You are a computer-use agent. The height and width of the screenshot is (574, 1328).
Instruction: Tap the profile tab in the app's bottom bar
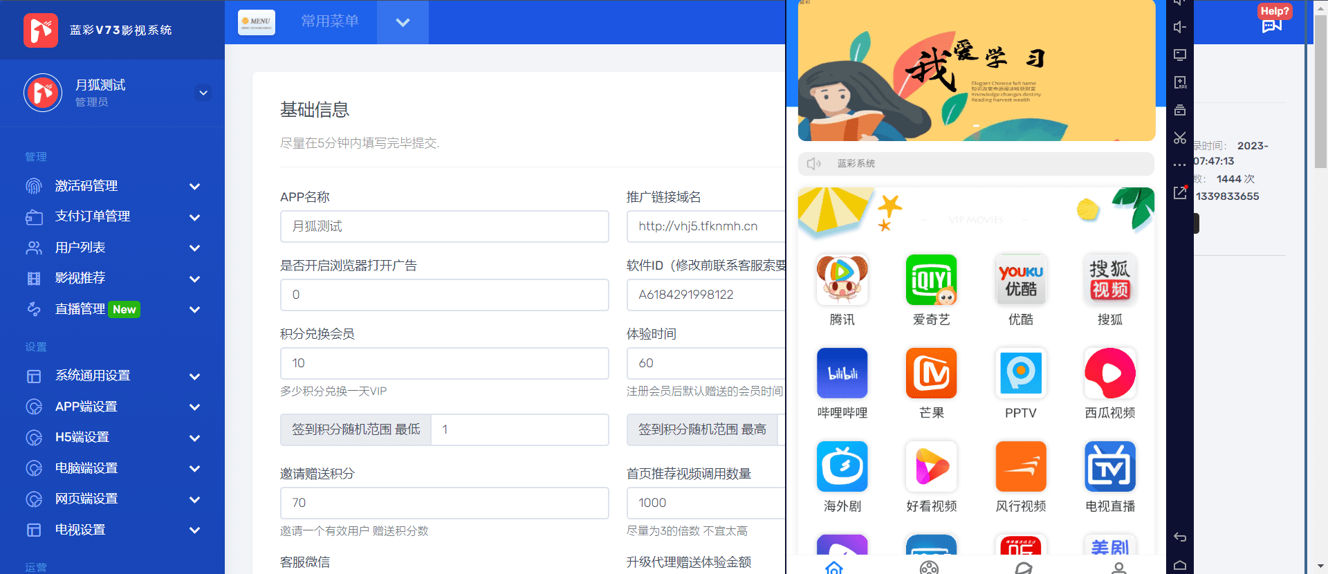pyautogui.click(x=1119, y=568)
